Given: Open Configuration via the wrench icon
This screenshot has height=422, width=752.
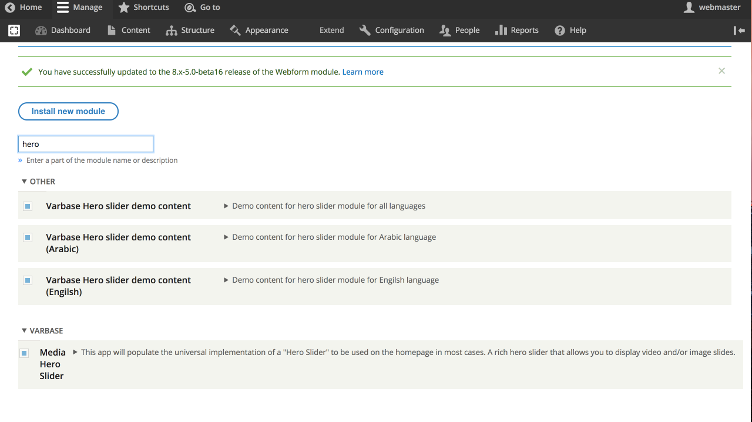Looking at the screenshot, I should (365, 31).
